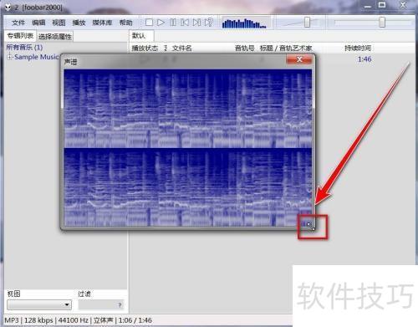The width and height of the screenshot is (418, 327).
Task: Switch to the 选择项属性 tab
Action: point(55,36)
